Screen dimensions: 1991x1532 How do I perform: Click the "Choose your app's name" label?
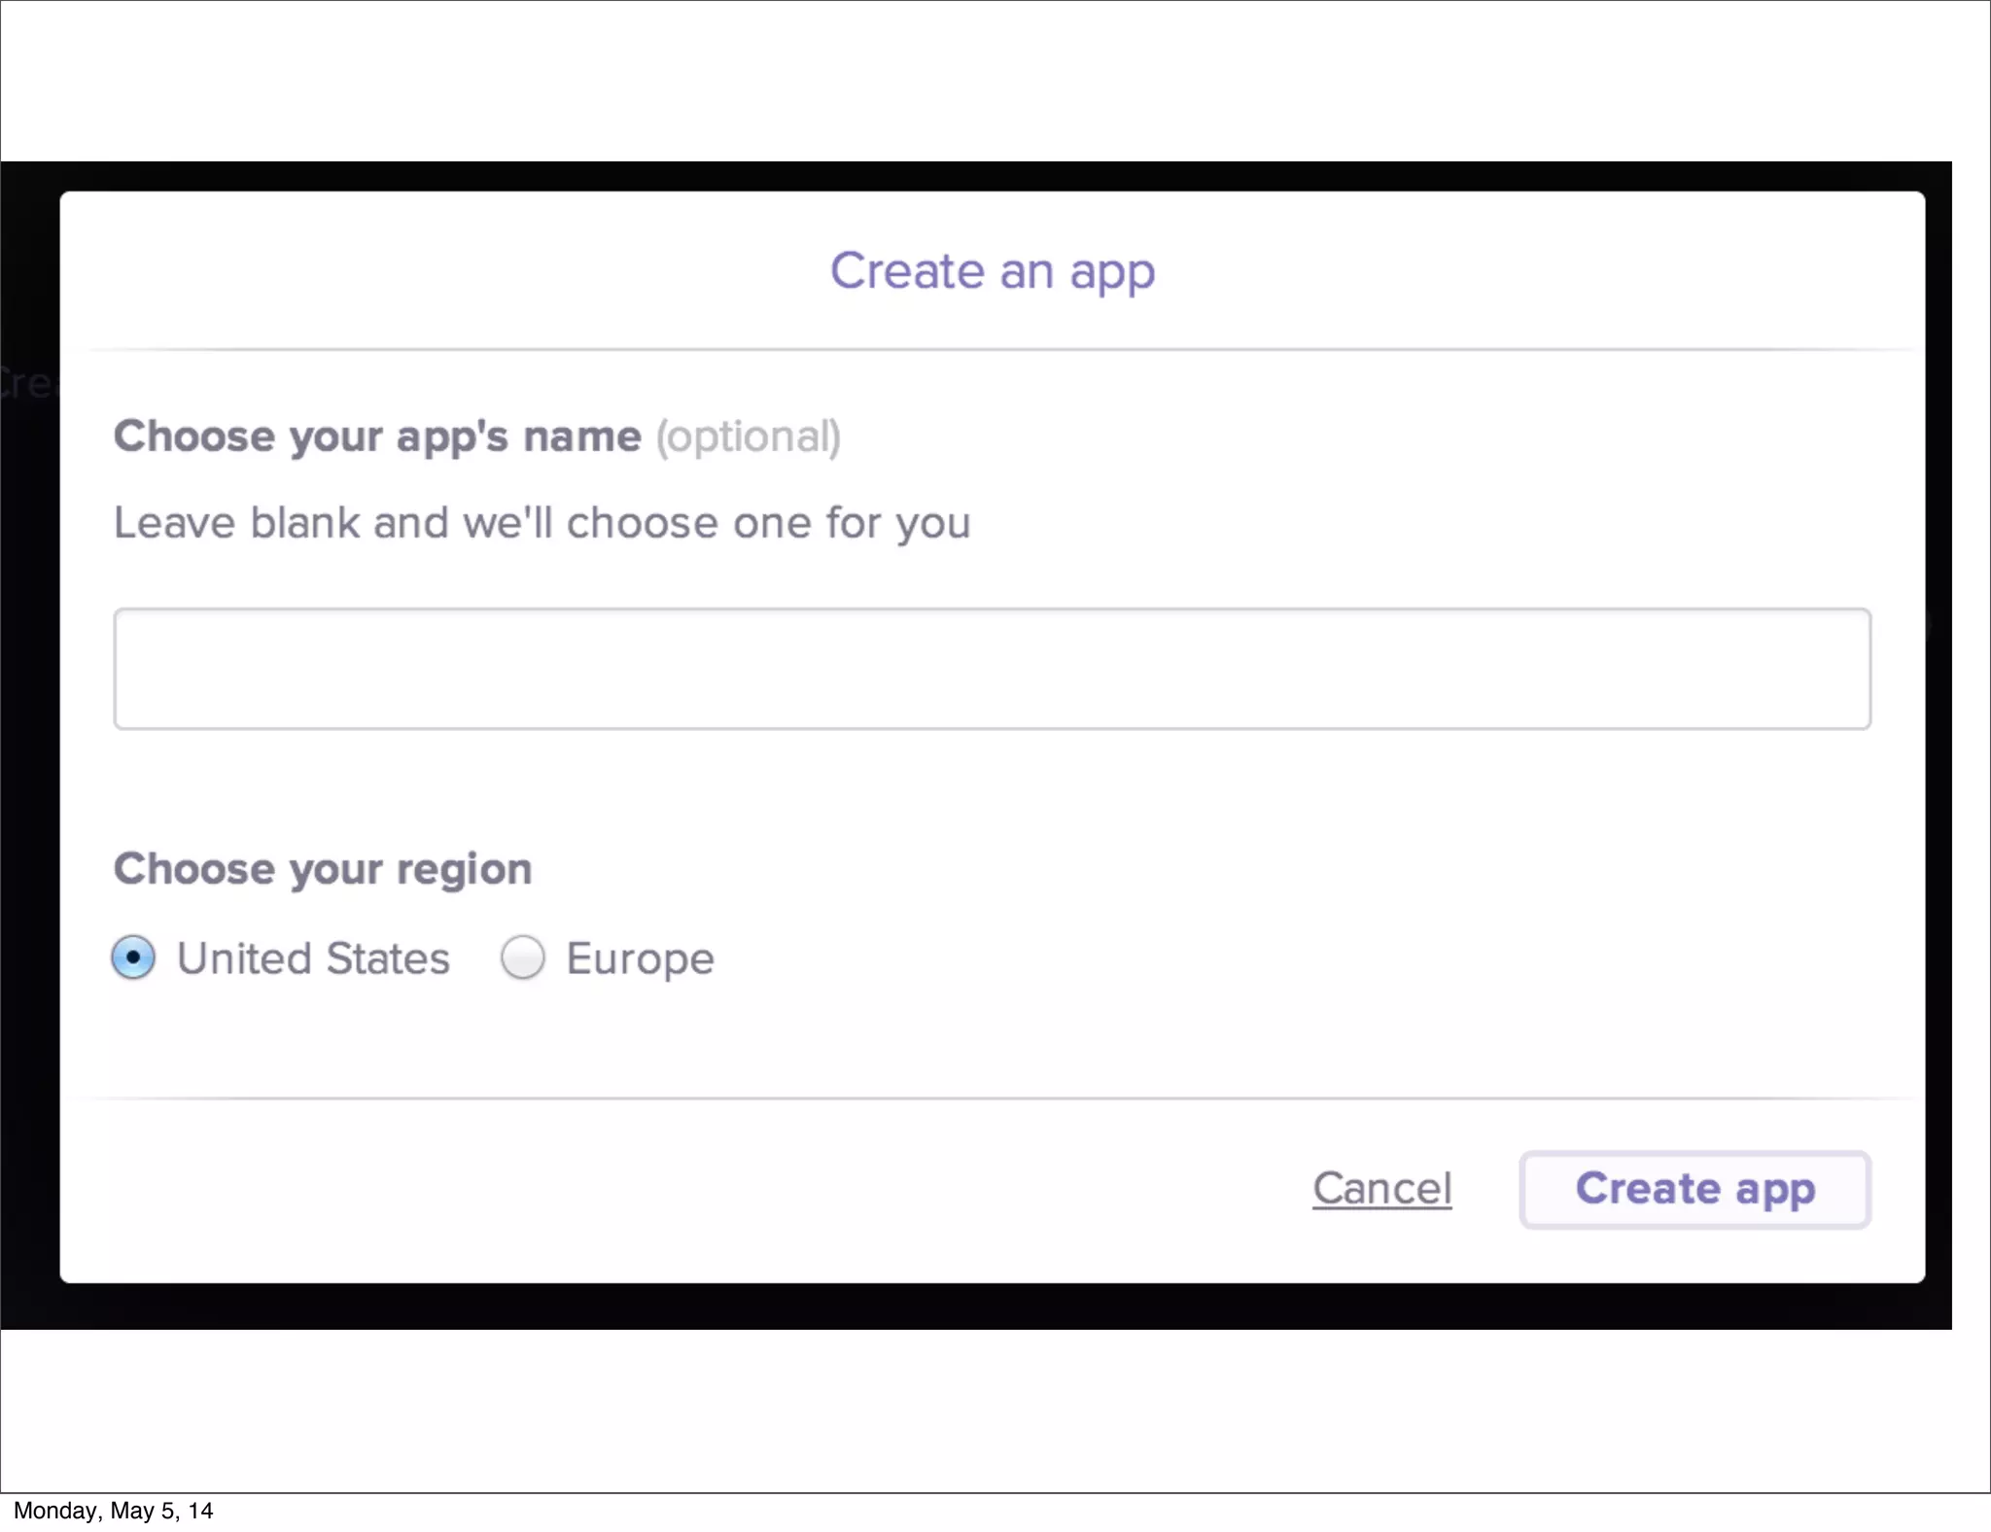tap(377, 436)
